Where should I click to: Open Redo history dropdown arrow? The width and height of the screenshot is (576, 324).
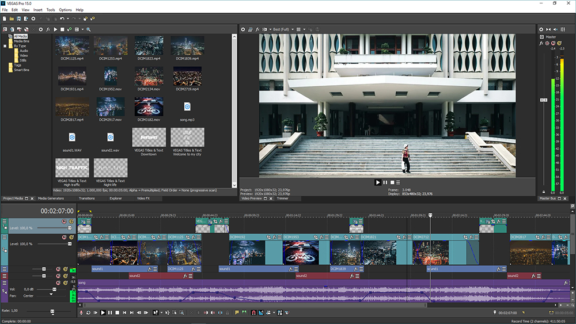click(79, 18)
